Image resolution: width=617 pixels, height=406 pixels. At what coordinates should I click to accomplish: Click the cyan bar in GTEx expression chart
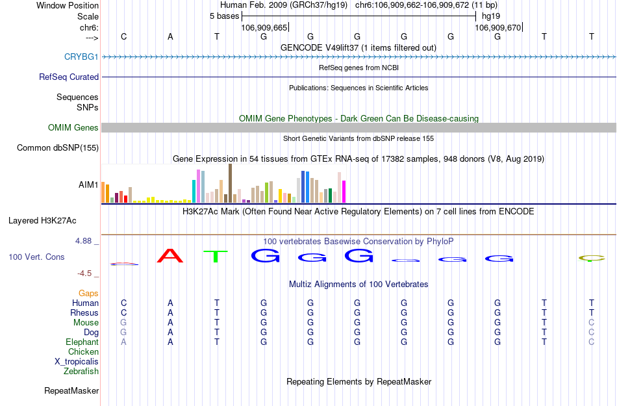tap(194, 191)
